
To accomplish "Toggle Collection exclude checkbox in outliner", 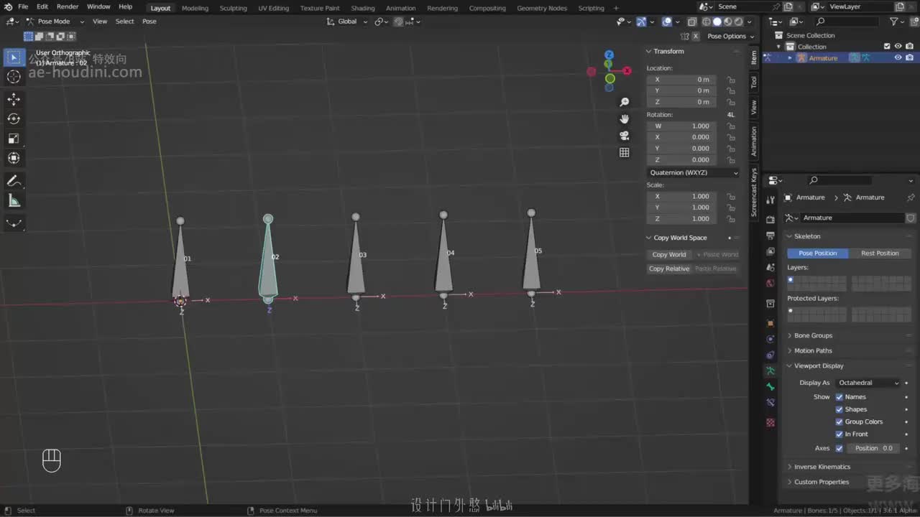I will pos(887,47).
